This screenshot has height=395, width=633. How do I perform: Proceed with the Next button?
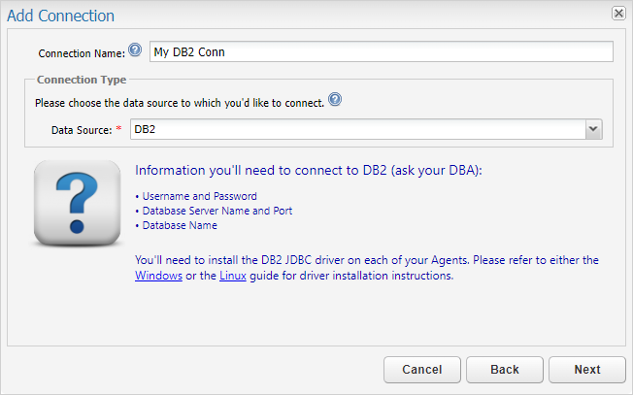[586, 370]
